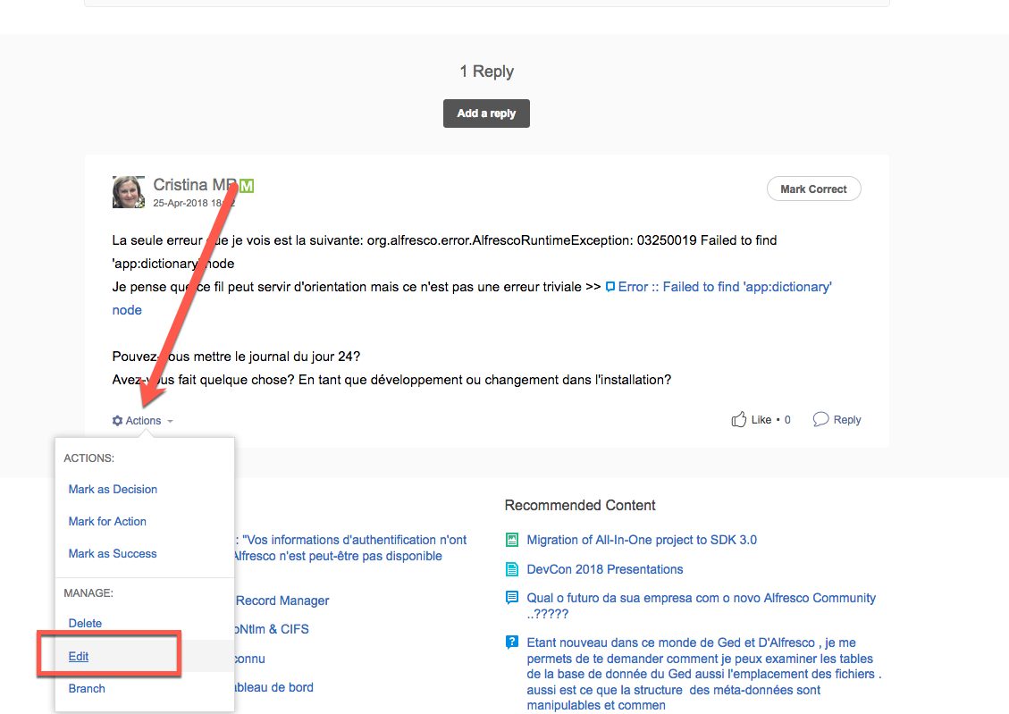Select Mark as Success menu entry

(113, 554)
